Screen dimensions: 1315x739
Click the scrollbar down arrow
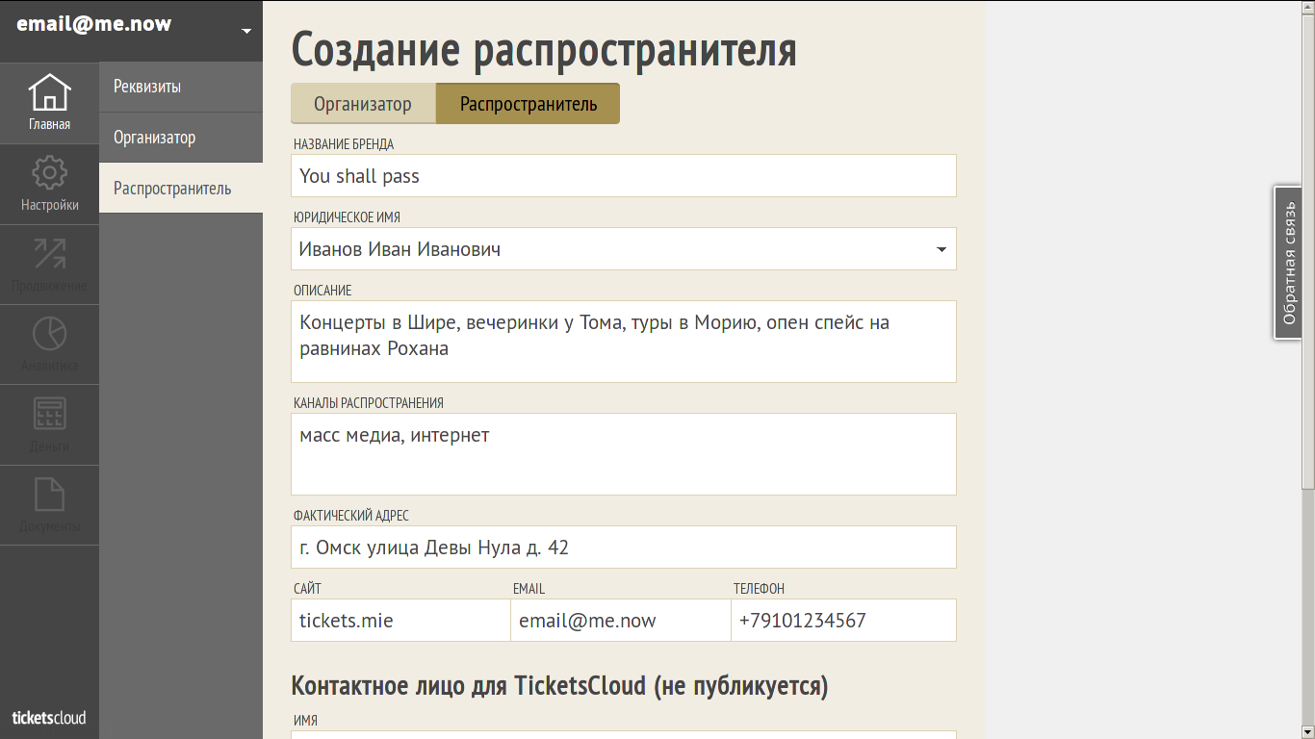tap(1307, 731)
